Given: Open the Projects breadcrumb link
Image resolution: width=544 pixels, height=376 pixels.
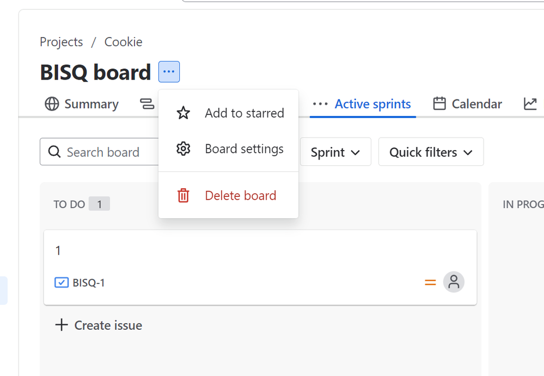Looking at the screenshot, I should tap(62, 42).
